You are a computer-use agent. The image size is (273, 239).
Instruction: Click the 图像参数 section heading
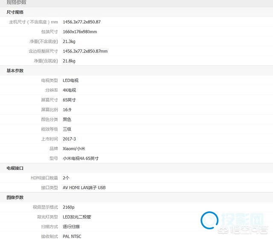pos(15,197)
